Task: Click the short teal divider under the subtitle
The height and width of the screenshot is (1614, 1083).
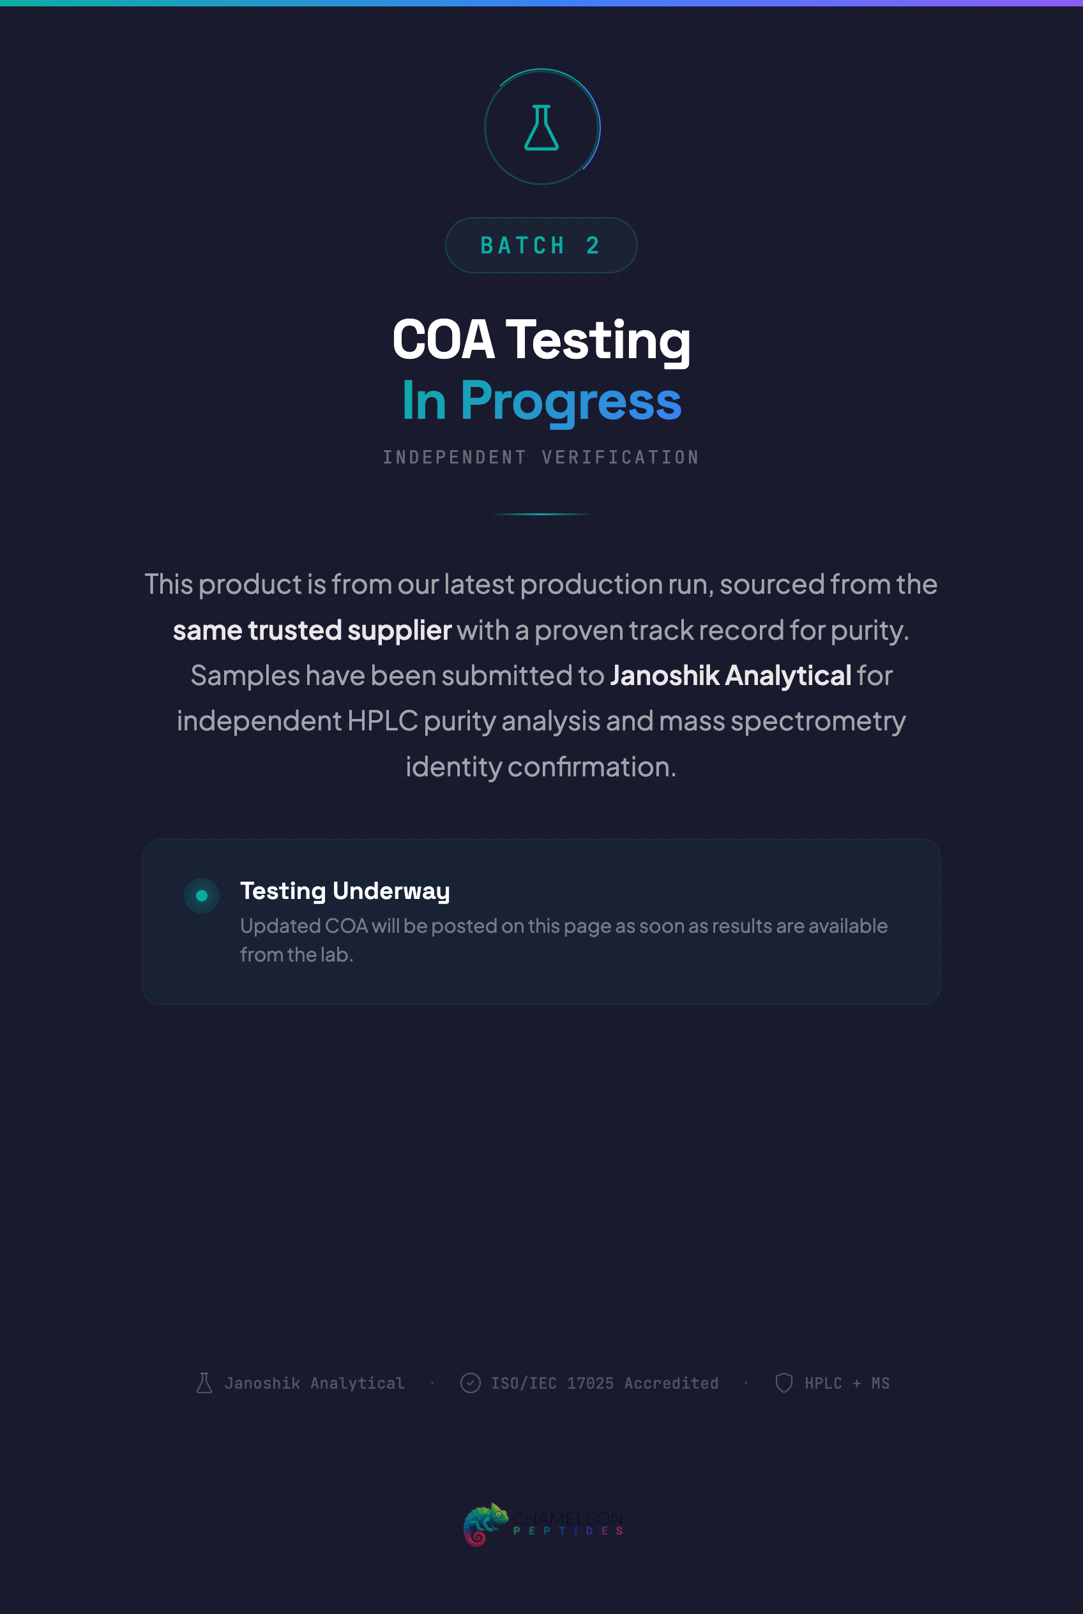Action: point(541,514)
